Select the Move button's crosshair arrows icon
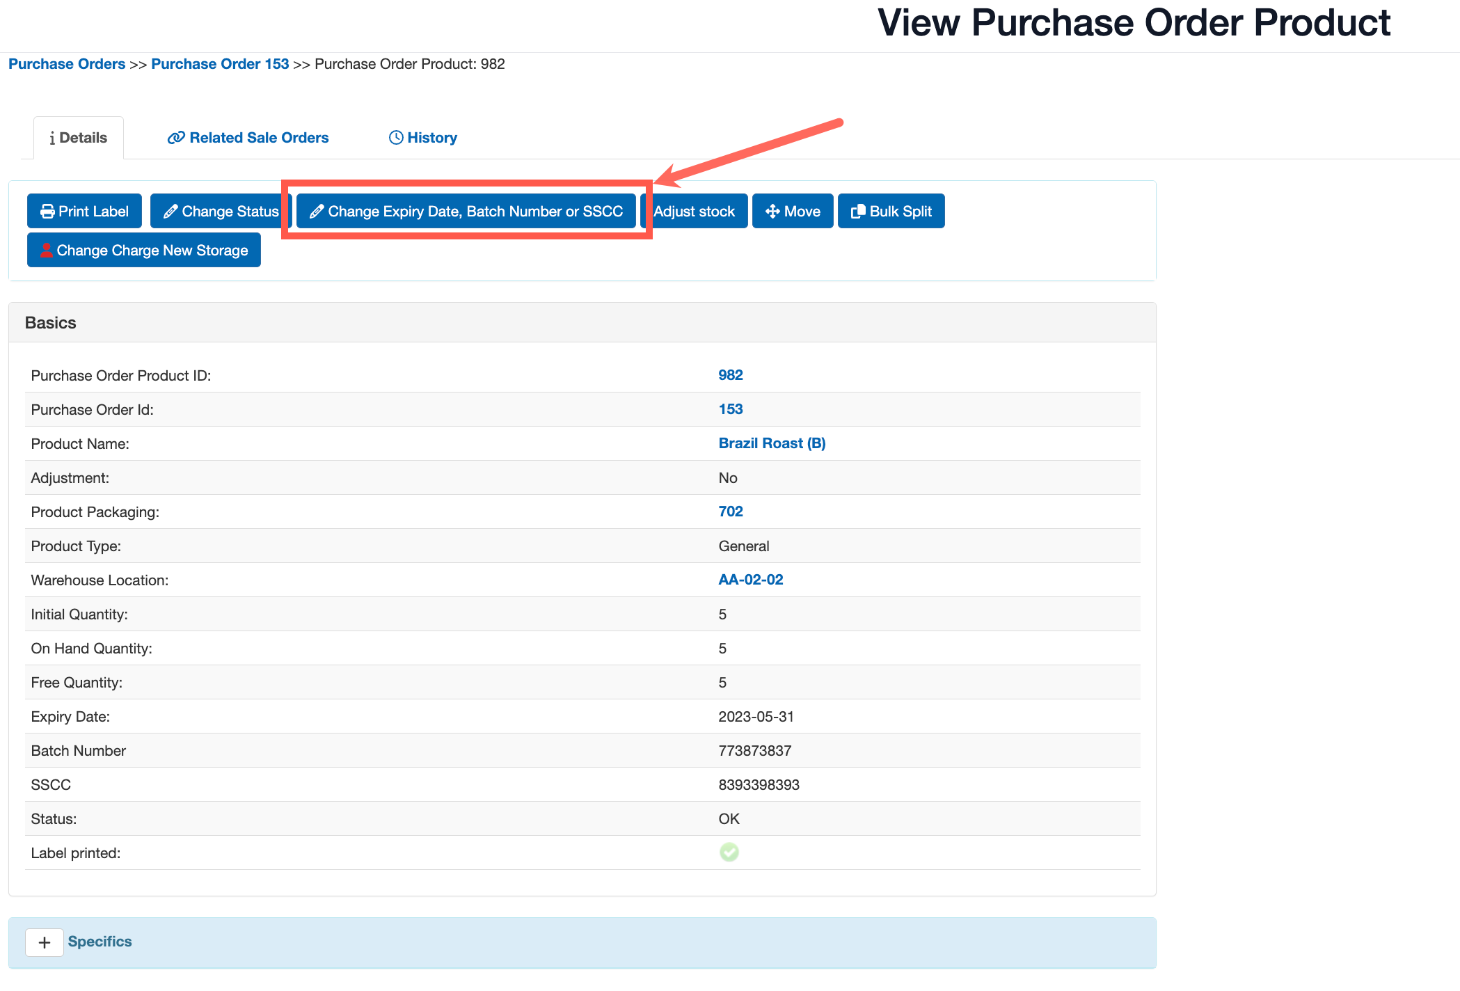 (772, 211)
